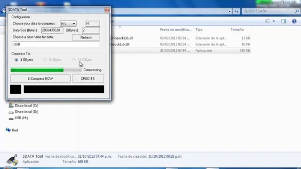This screenshot has width=301, height=169.
Task: Click the Disco local (D:) drive icon
Action: (x=11, y=112)
